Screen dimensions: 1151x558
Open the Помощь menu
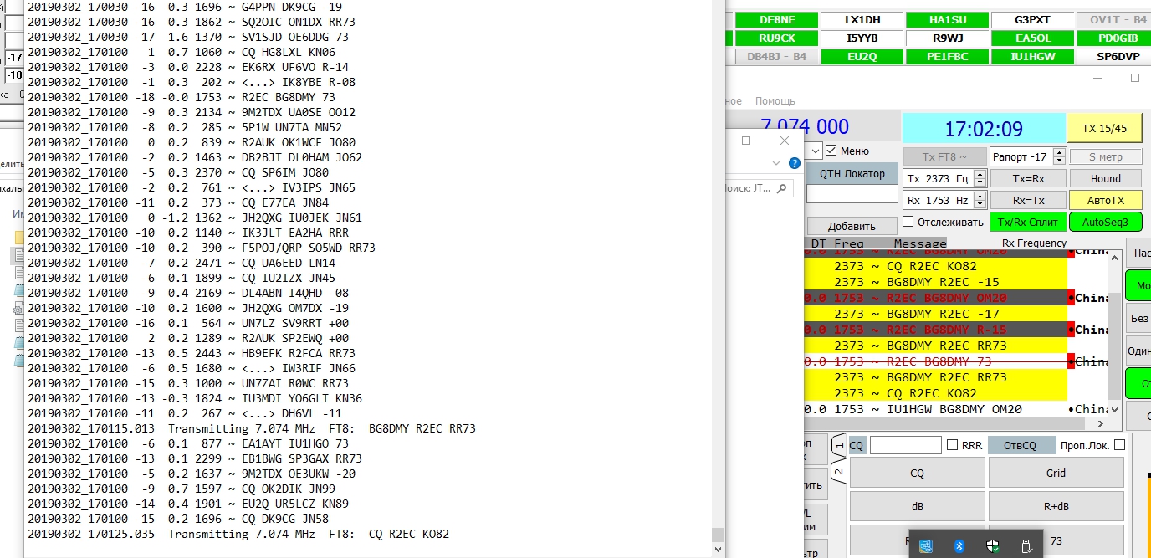(775, 101)
